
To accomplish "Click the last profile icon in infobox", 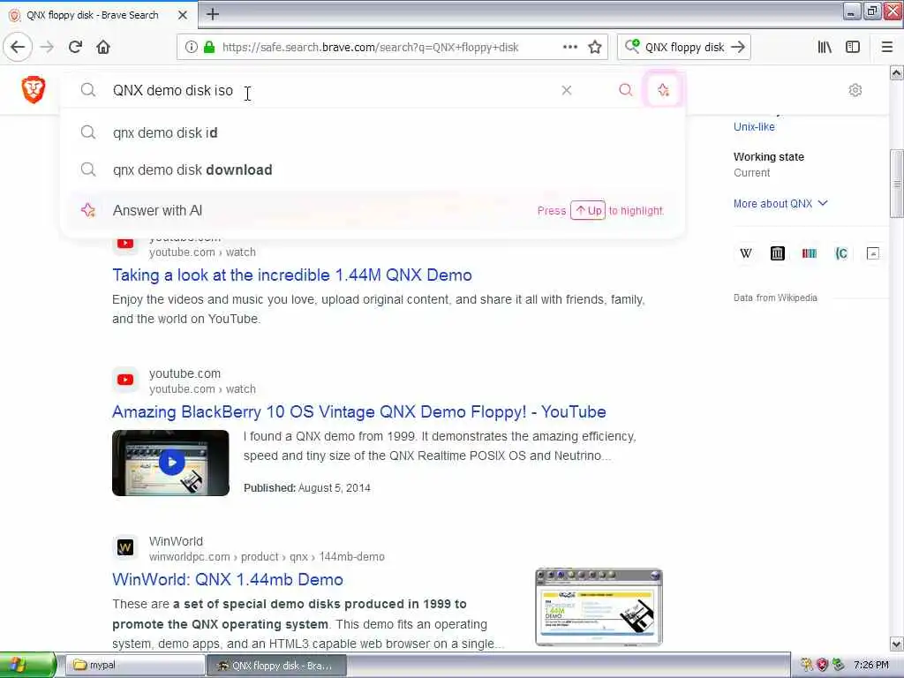I will [x=873, y=253].
